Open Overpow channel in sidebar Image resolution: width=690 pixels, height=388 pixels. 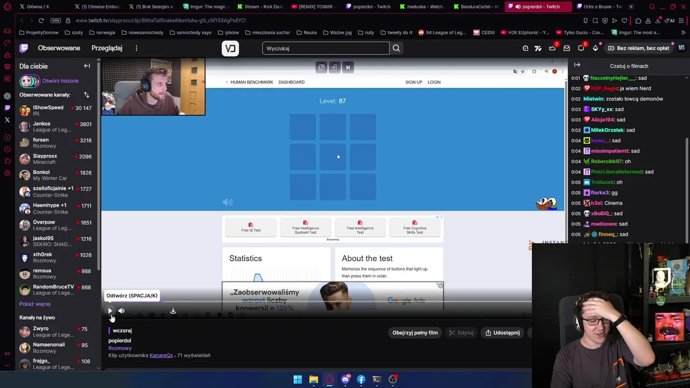(56, 225)
